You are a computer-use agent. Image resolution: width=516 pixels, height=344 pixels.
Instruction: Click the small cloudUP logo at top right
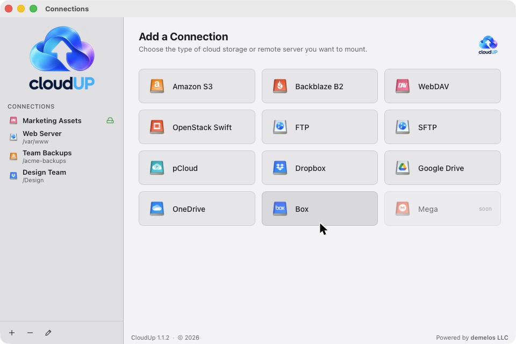[488, 45]
